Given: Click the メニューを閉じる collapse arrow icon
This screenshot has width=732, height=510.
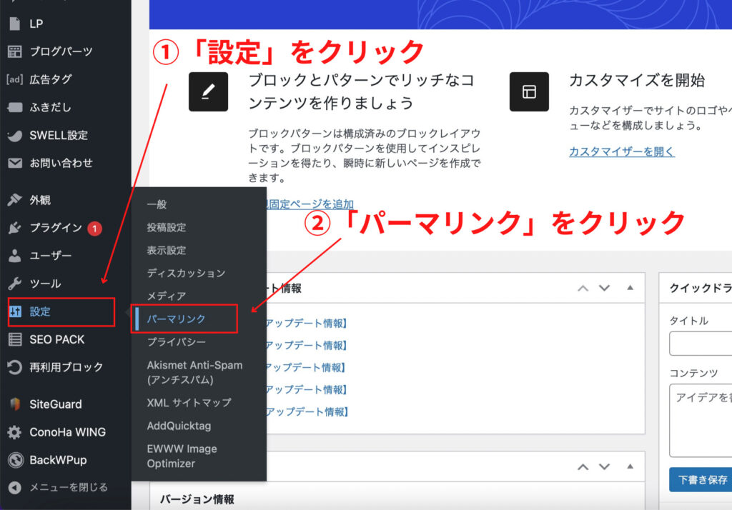Looking at the screenshot, I should tap(15, 488).
